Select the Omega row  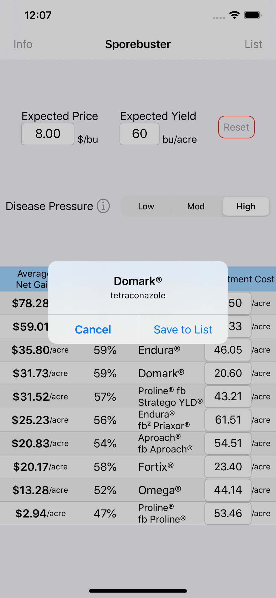(138, 490)
